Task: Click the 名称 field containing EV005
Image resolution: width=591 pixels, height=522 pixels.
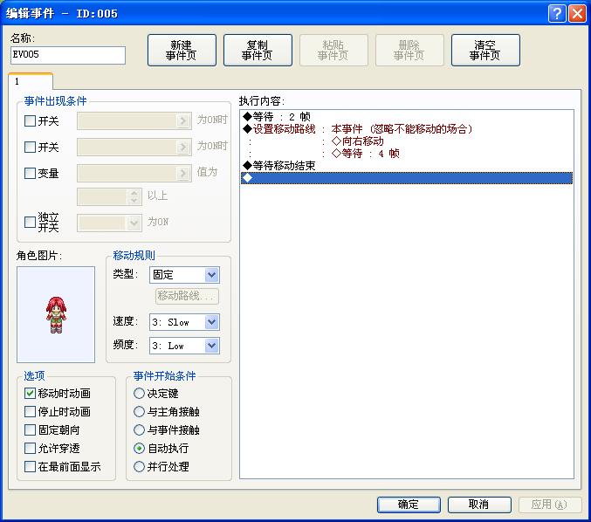Action: pyautogui.click(x=68, y=55)
